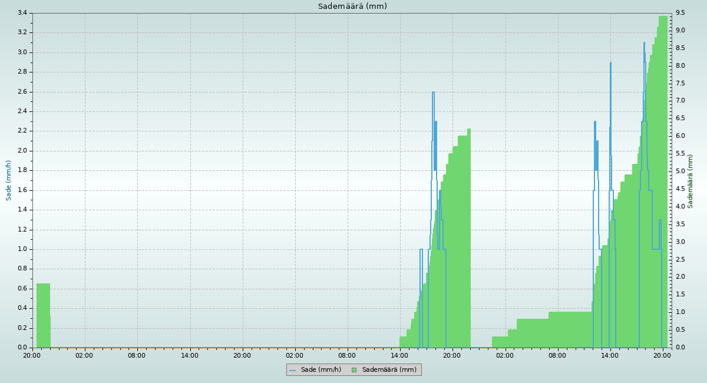Screen dimensions: 707x383
Task: Click the 9.5 tick on right axis
Action: pos(680,13)
